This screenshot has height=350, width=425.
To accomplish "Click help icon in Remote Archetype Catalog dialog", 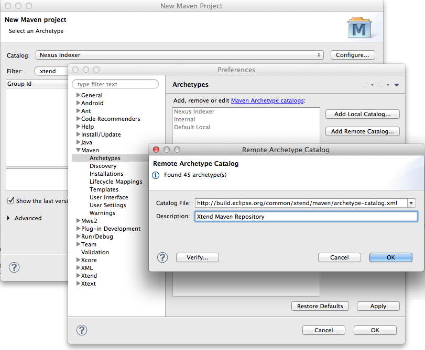I will tap(162, 257).
